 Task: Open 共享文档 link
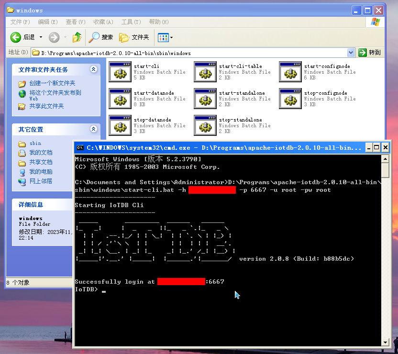pos(41,162)
